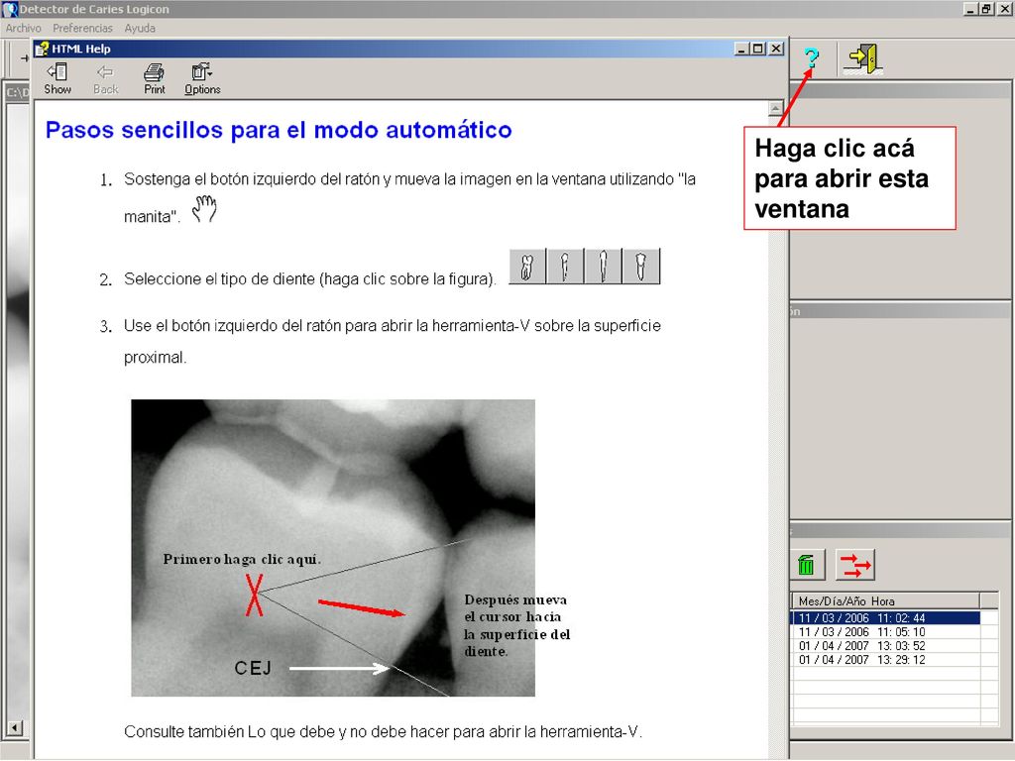The width and height of the screenshot is (1015, 761).
Task: Open the Preferencias menu
Action: tap(82, 29)
